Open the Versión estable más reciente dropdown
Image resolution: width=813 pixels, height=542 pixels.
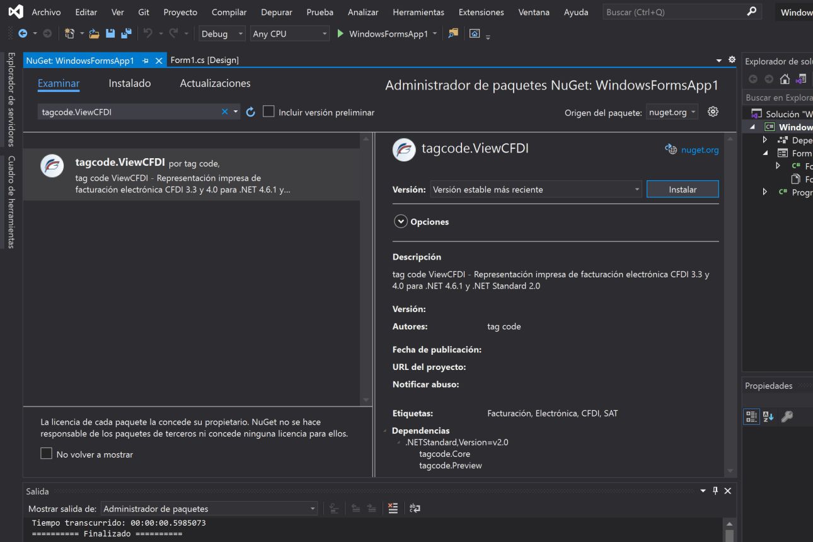(536, 189)
